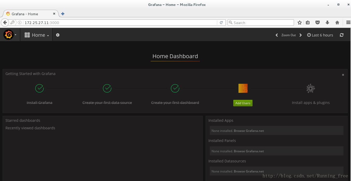
Task: Open dashboard settings gear icon
Action: tap(58, 35)
